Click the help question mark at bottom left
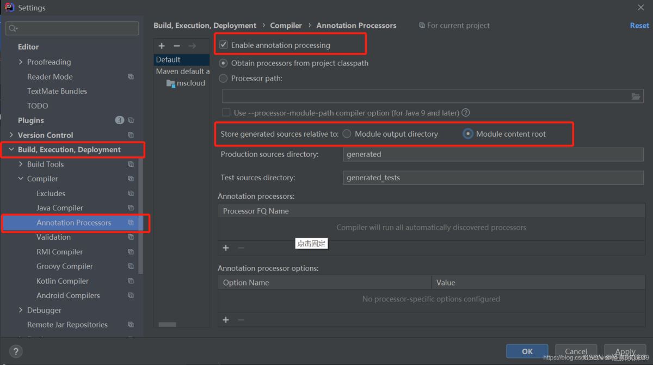Image resolution: width=653 pixels, height=365 pixels. pos(16,352)
